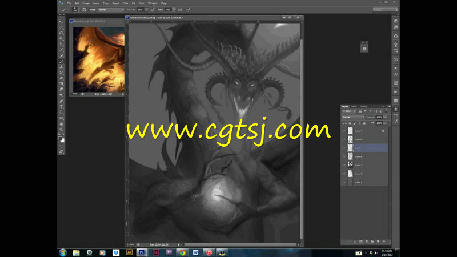The image size is (457, 257).
Task: Open Google Chrome from the taskbar
Action: coord(182,252)
